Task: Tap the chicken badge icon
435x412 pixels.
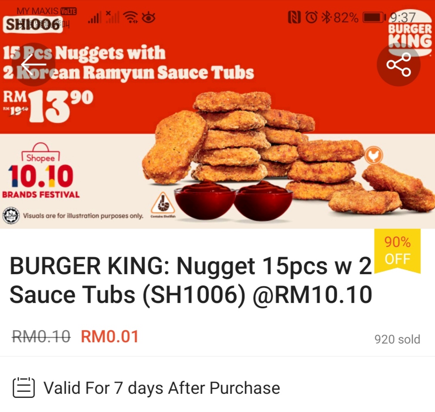Action: point(374,155)
